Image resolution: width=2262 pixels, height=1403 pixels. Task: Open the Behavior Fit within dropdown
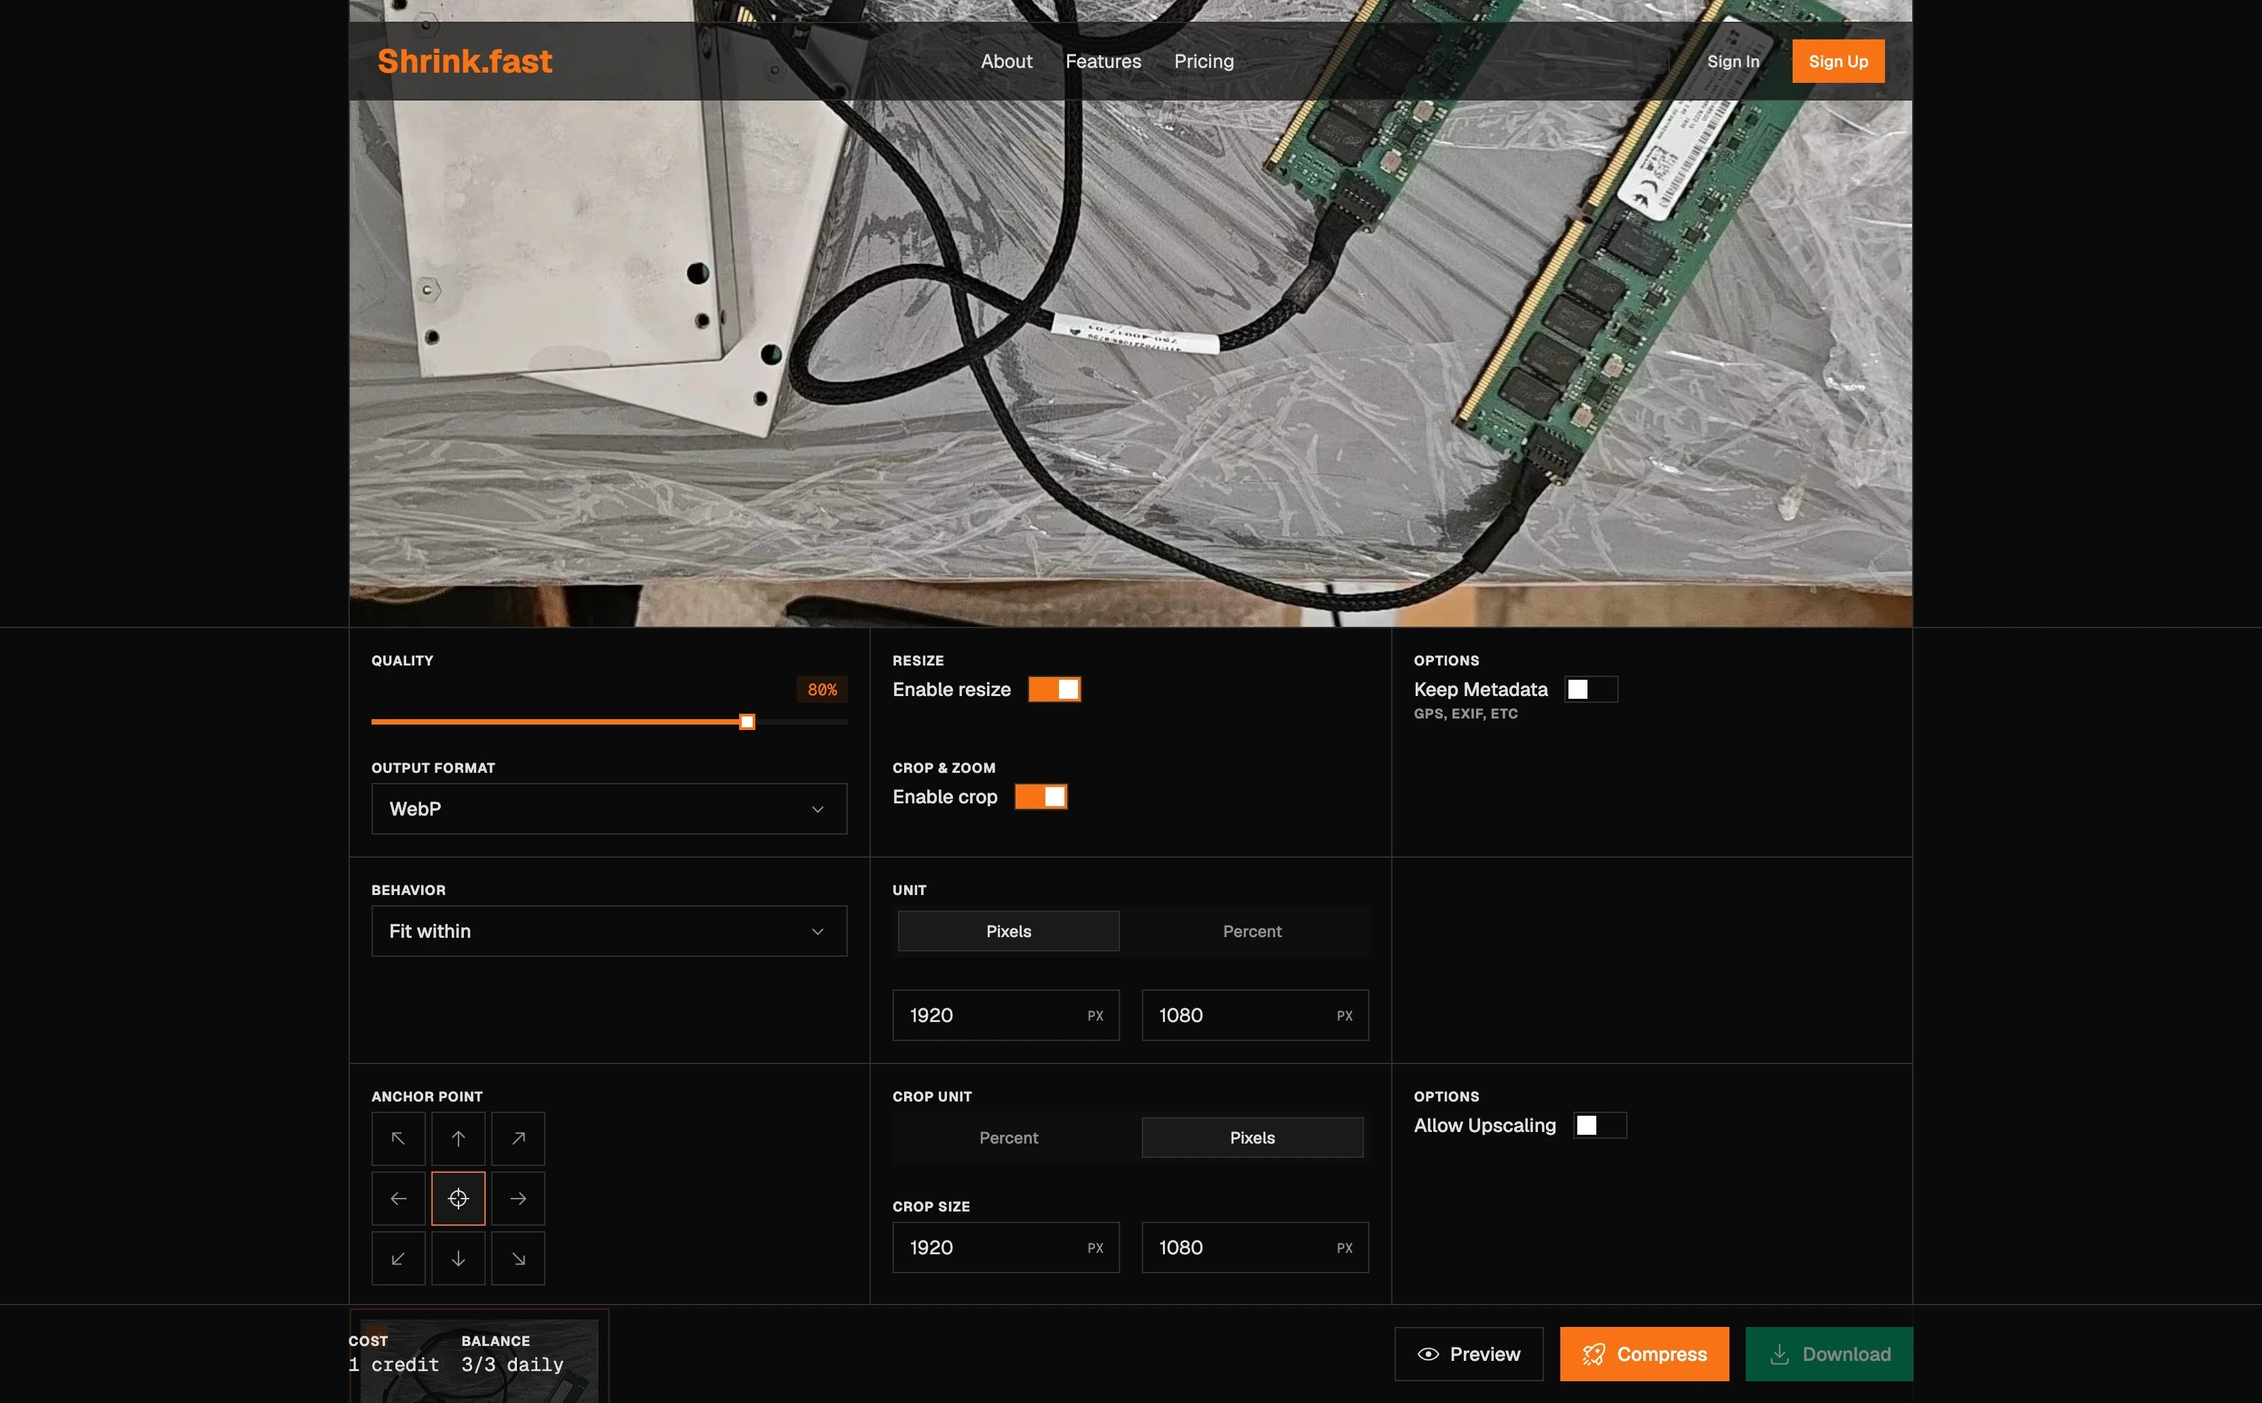tap(609, 931)
